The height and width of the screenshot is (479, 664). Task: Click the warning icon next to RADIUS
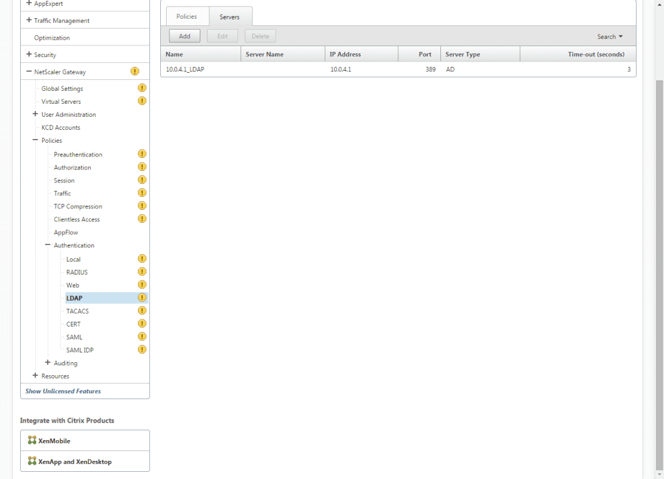point(142,271)
